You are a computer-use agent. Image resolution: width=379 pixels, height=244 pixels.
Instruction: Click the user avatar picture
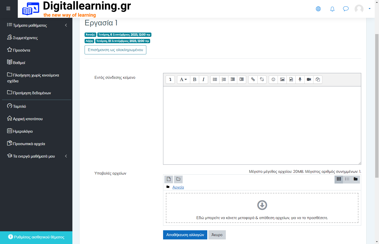coord(359,9)
